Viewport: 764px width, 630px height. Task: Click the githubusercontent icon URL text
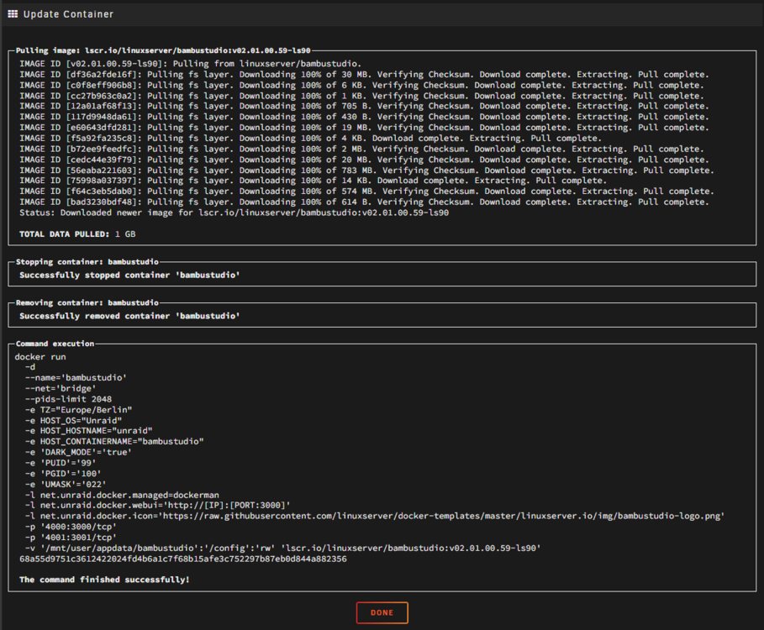[443, 516]
